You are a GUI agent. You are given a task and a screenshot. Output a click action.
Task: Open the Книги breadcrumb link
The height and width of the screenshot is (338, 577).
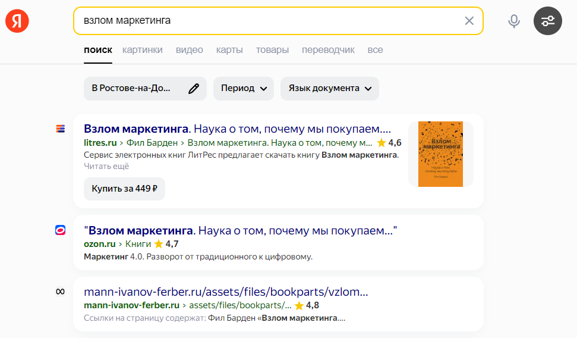click(138, 244)
